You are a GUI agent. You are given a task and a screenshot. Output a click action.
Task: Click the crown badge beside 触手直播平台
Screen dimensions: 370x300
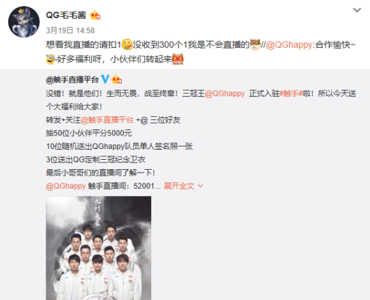[x=117, y=79]
